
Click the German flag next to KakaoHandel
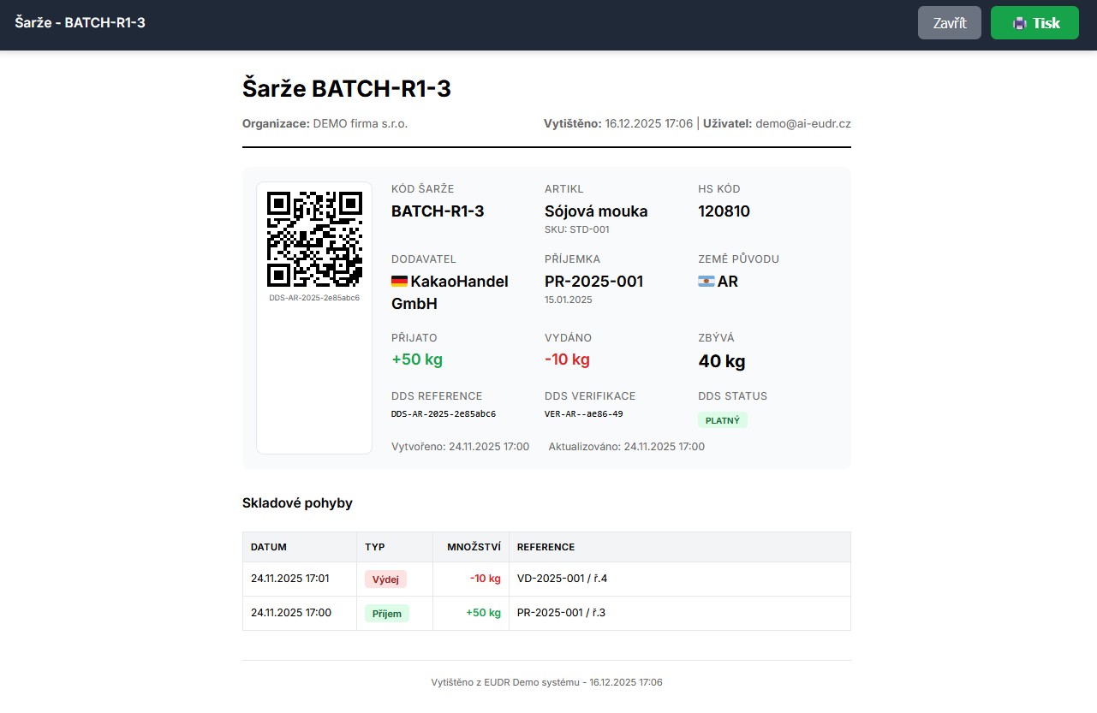point(399,282)
